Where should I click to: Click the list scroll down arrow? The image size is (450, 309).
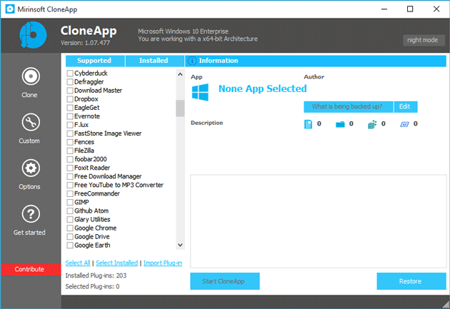point(180,245)
